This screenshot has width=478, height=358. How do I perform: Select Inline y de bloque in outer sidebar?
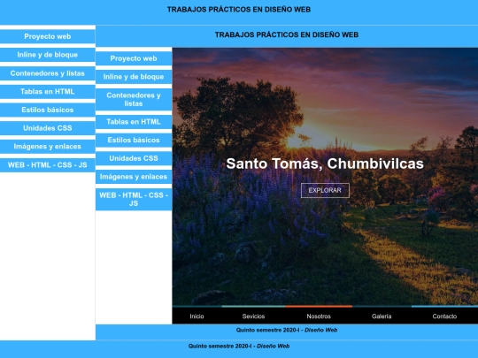(x=48, y=55)
